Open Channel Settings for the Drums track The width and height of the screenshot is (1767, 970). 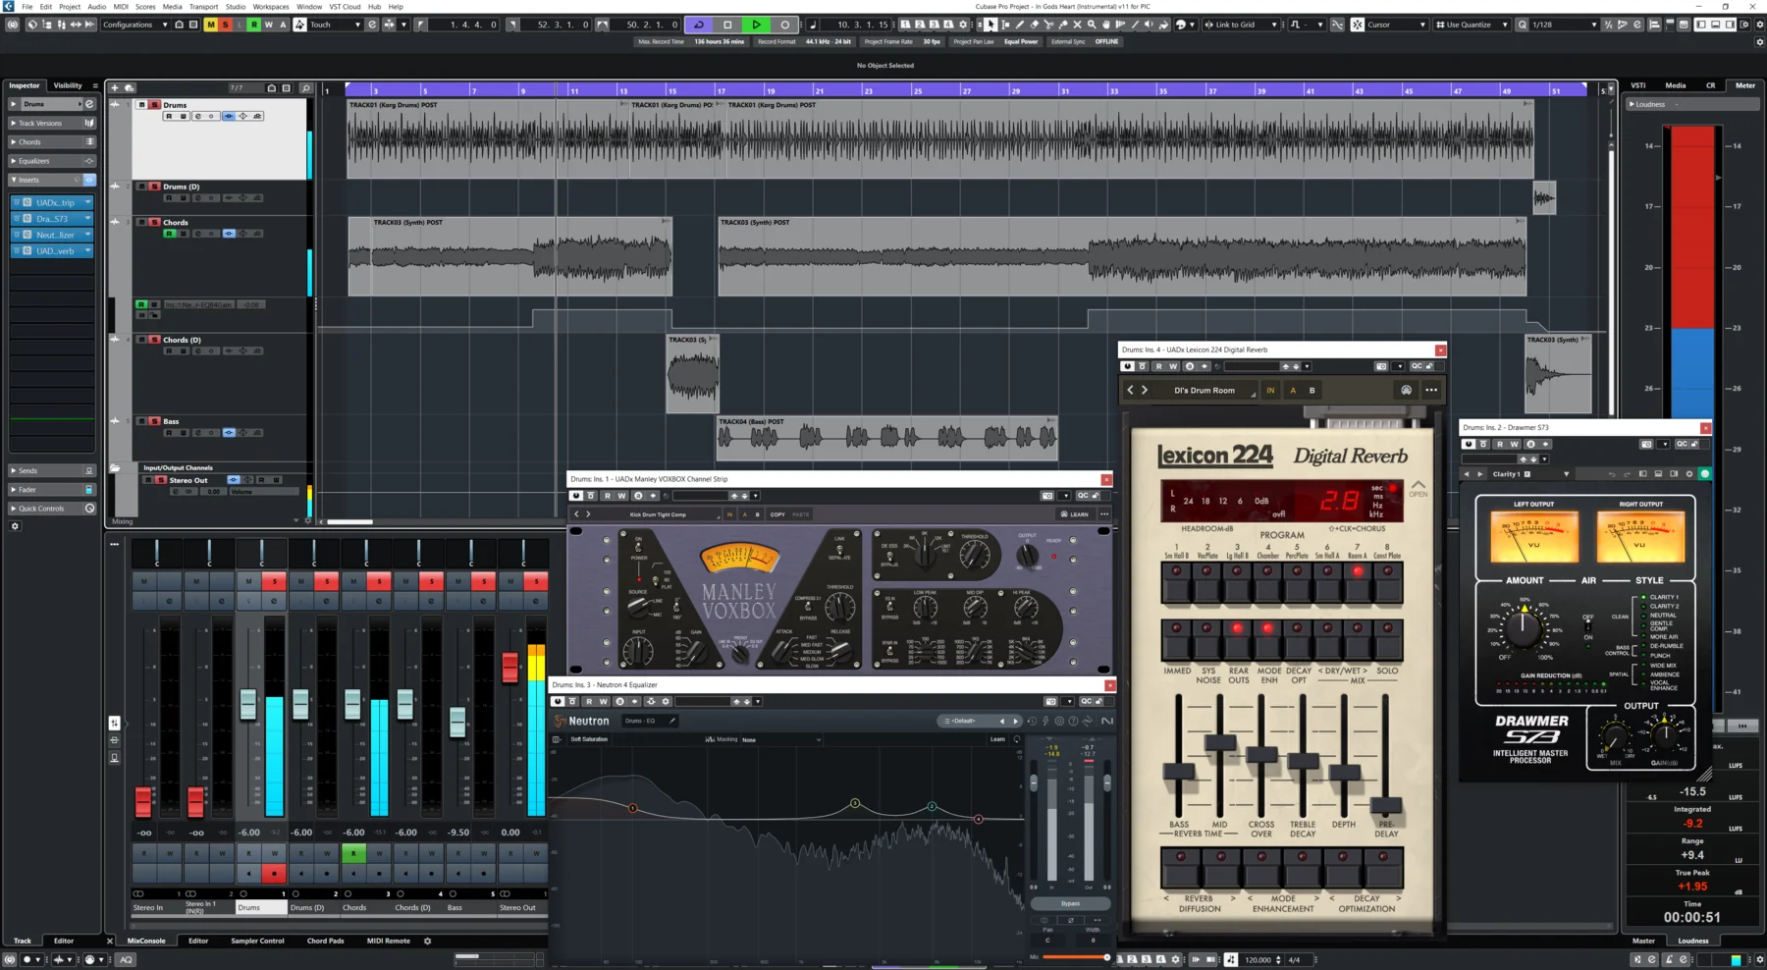(197, 116)
